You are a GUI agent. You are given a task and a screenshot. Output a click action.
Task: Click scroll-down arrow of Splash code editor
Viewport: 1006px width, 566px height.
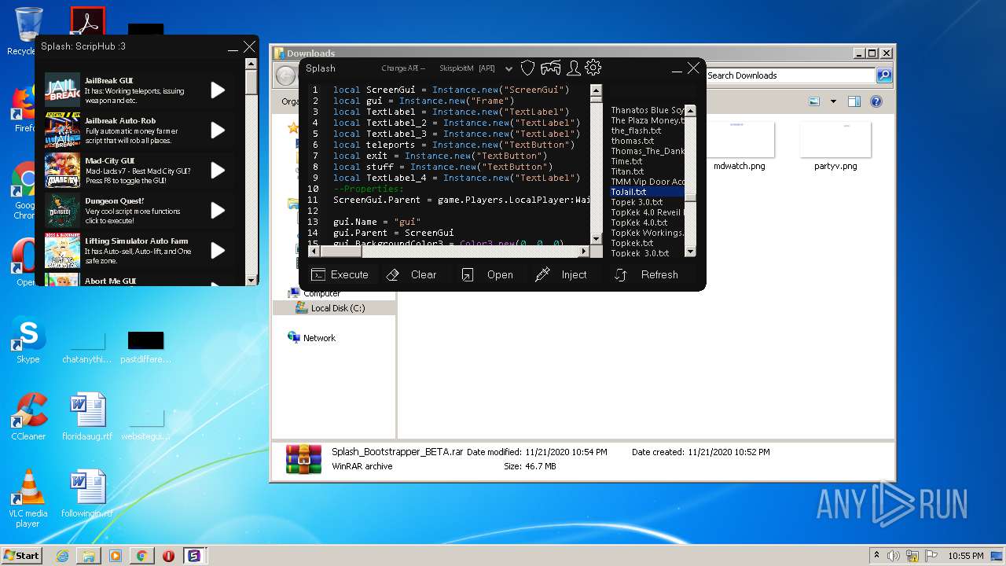tap(596, 239)
